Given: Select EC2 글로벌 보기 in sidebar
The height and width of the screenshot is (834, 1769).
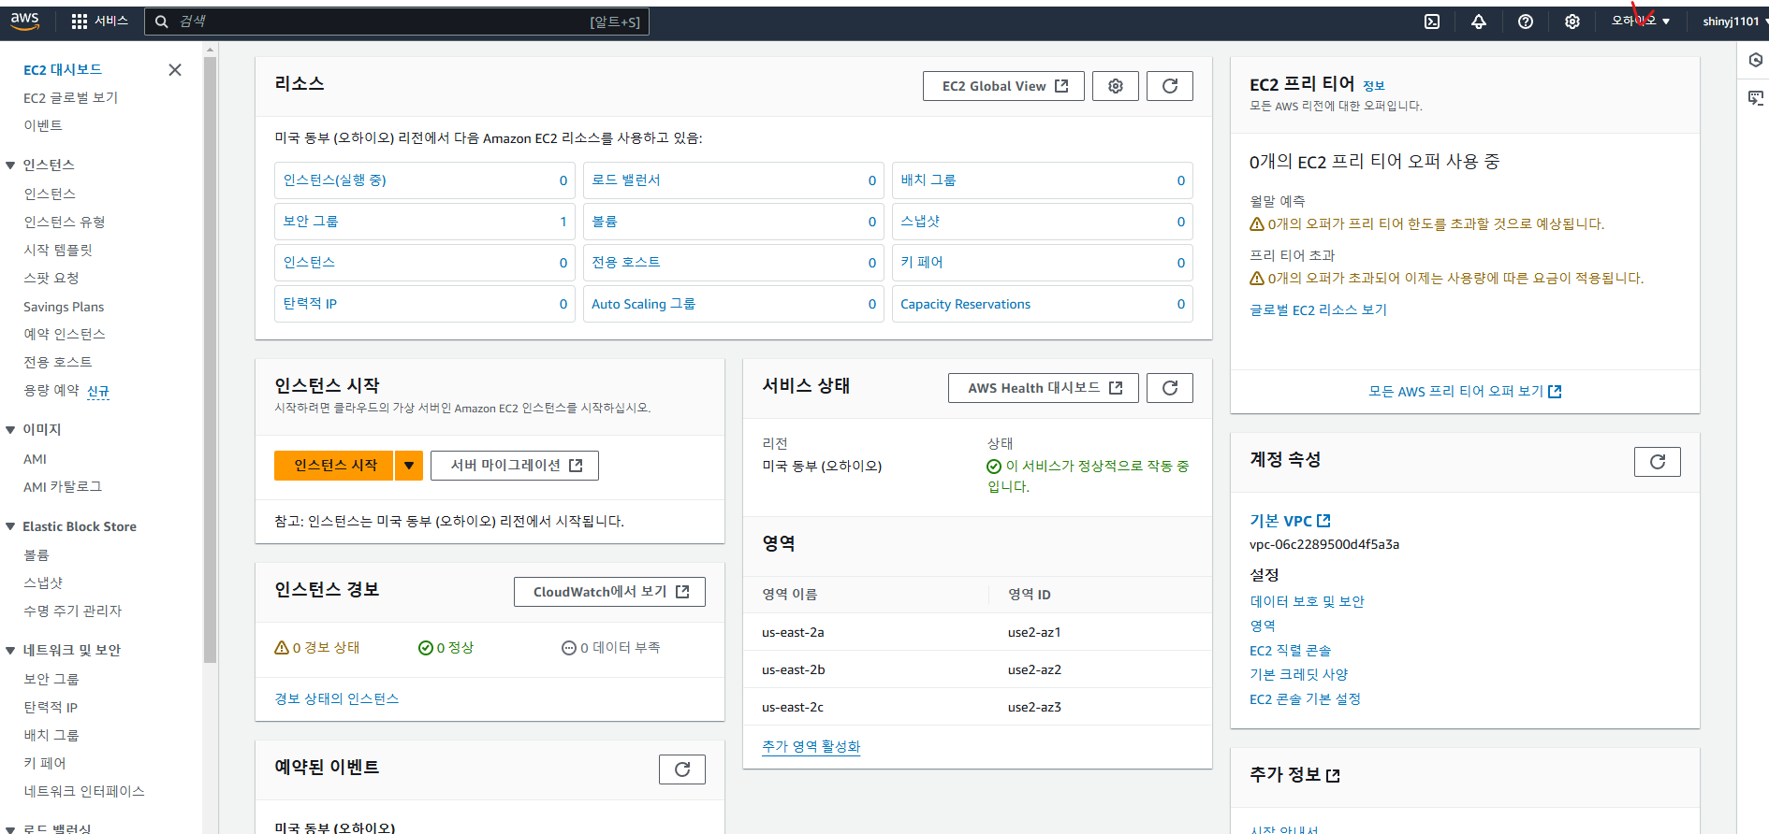Looking at the screenshot, I should (x=70, y=98).
